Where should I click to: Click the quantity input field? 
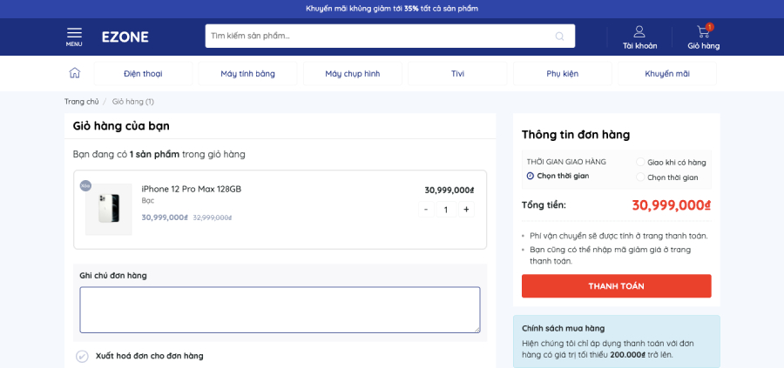[x=446, y=209]
